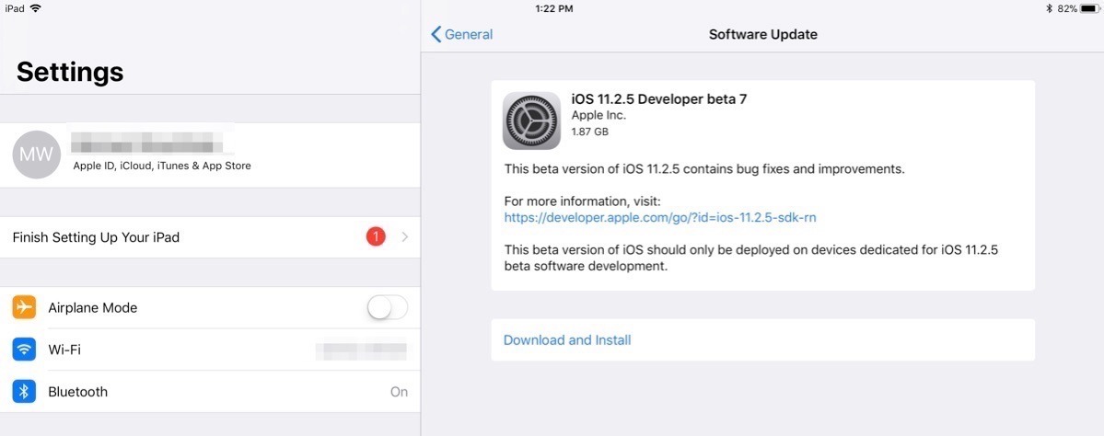Tap the Wi-Fi signal icon in status bar
This screenshot has width=1104, height=436.
click(x=35, y=8)
